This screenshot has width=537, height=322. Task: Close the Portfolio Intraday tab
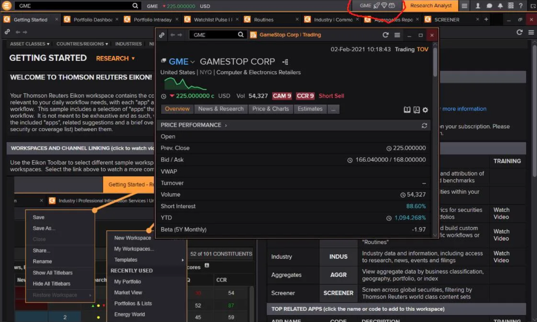(177, 19)
